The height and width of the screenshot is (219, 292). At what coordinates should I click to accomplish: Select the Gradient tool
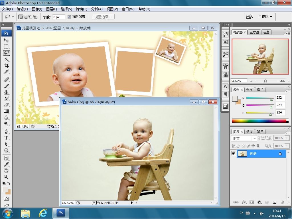click(6, 111)
